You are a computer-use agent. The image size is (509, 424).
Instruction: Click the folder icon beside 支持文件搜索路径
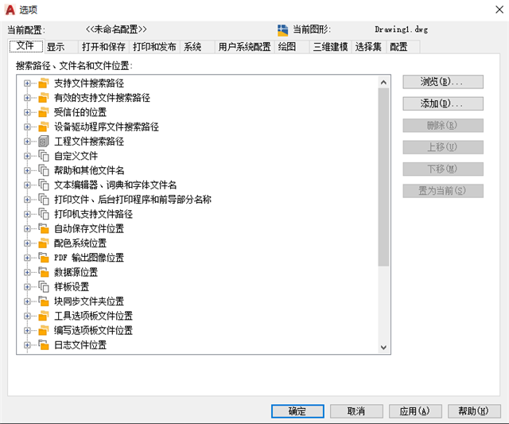click(44, 84)
